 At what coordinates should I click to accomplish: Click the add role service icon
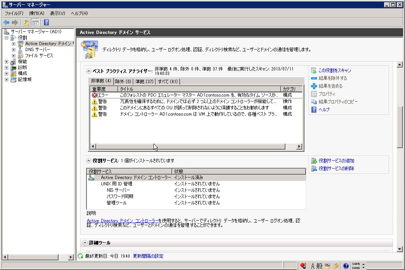[x=314, y=161]
